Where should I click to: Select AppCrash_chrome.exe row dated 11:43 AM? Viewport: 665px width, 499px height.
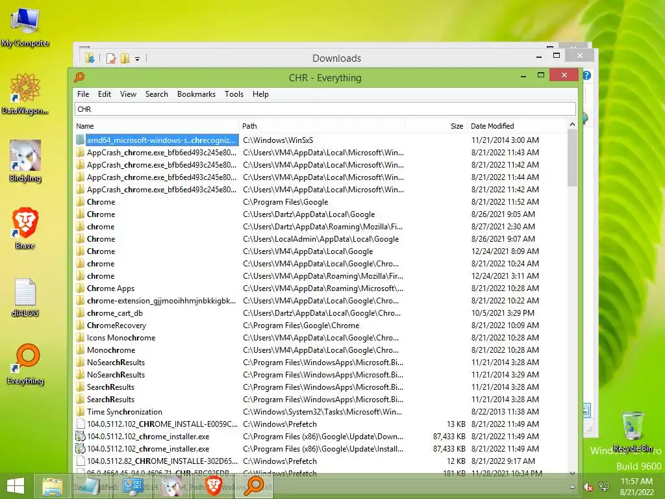pos(321,152)
